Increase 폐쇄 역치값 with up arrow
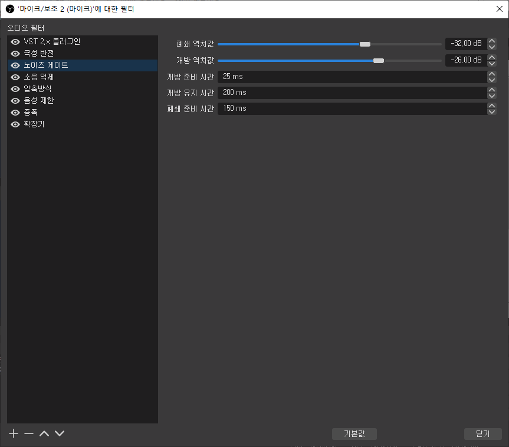This screenshot has height=447, width=509. pos(492,41)
